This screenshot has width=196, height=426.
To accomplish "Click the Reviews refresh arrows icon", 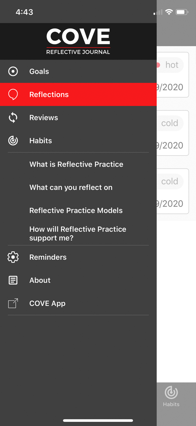I will [13, 117].
